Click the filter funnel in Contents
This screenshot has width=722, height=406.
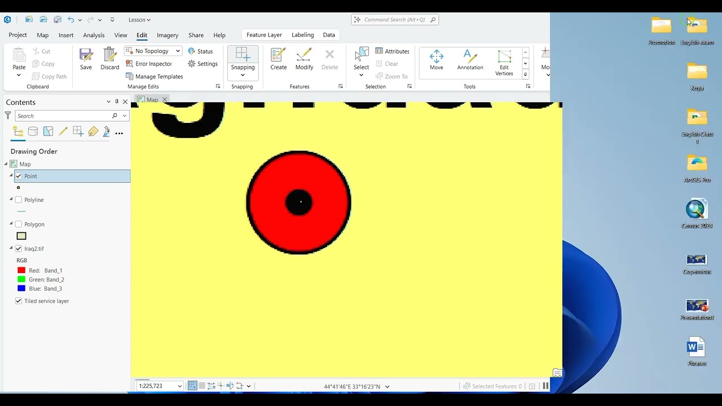8,116
